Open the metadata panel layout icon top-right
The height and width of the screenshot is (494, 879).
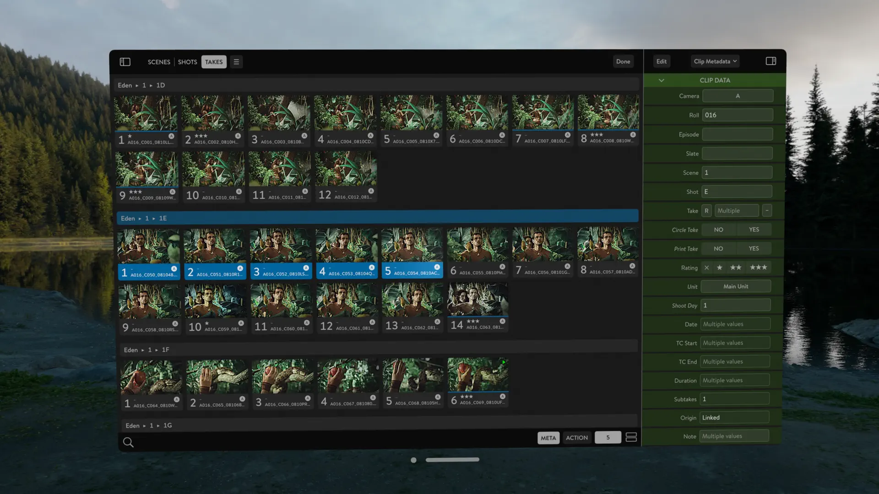[x=771, y=60]
